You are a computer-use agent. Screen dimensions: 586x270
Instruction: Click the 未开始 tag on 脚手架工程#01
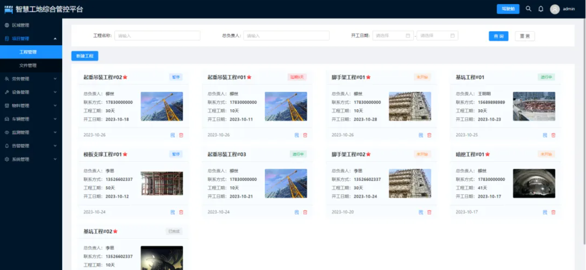pyautogui.click(x=423, y=77)
